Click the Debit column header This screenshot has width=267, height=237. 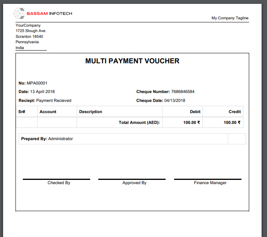tap(195, 112)
